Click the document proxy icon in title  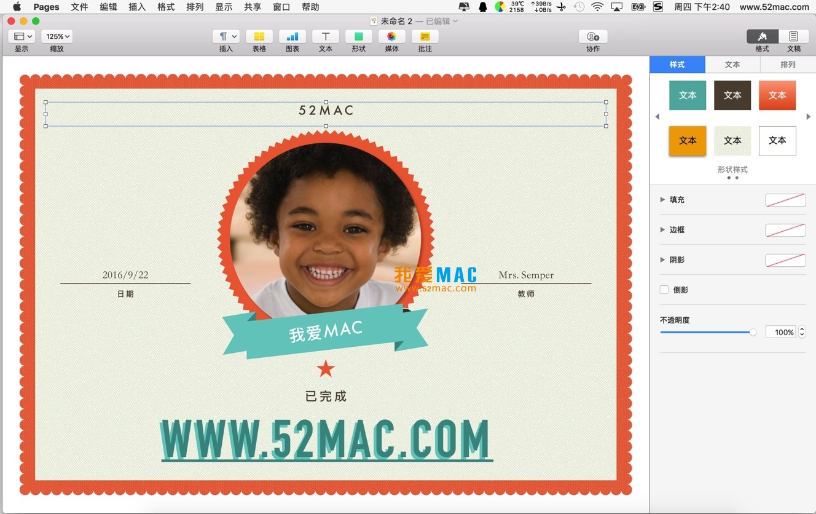click(x=374, y=21)
